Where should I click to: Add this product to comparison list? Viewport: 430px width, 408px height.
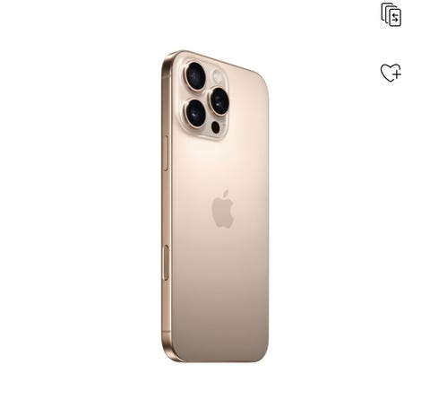pyautogui.click(x=391, y=14)
